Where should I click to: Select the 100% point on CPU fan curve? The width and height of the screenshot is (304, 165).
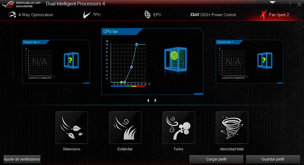[x=137, y=45]
